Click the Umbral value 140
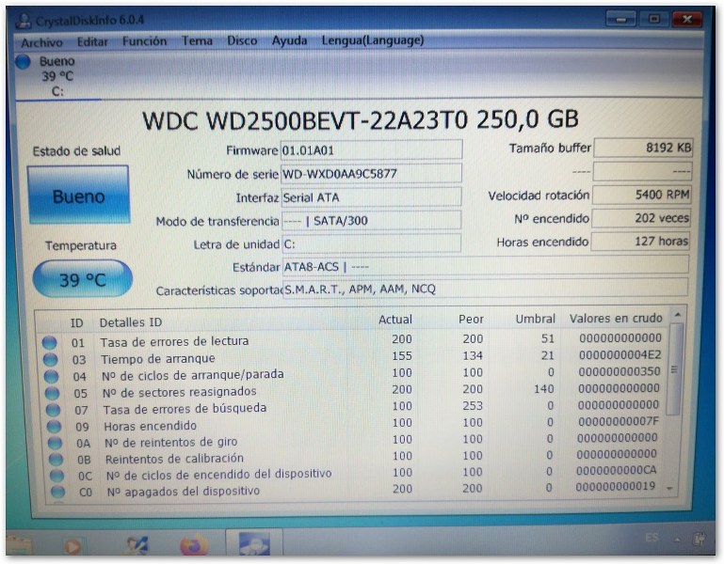Image resolution: width=724 pixels, height=564 pixels. coord(544,389)
